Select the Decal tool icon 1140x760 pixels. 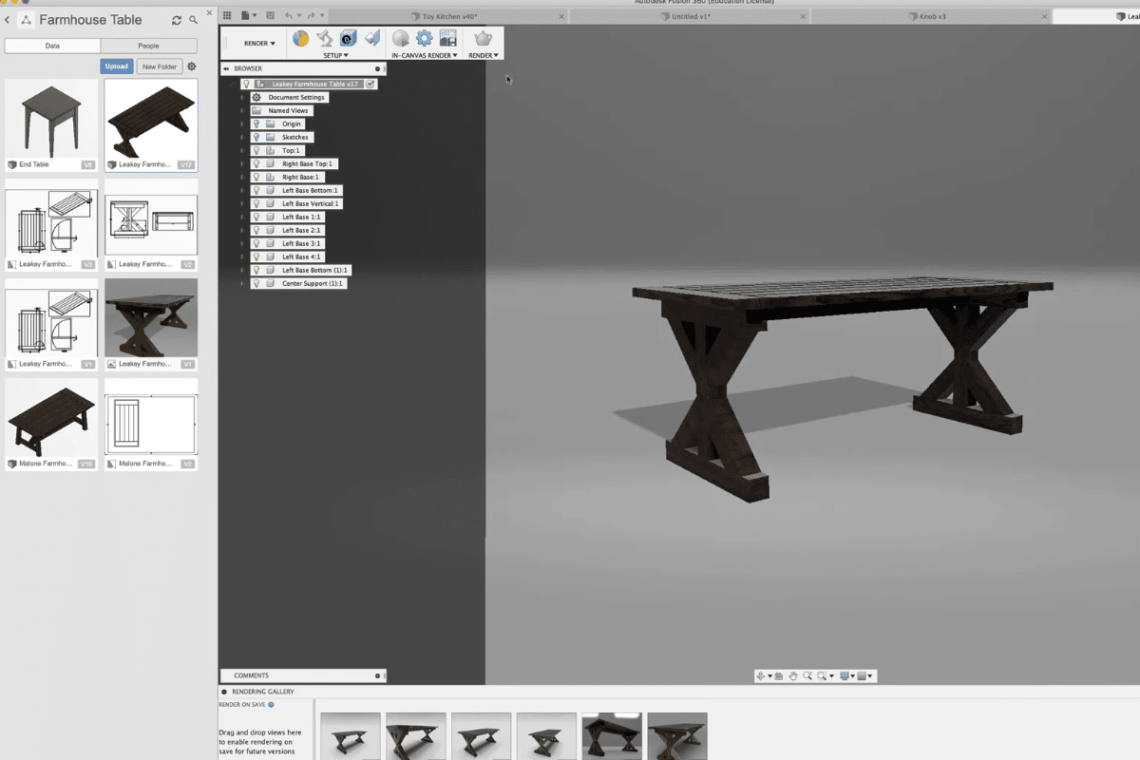(x=372, y=38)
